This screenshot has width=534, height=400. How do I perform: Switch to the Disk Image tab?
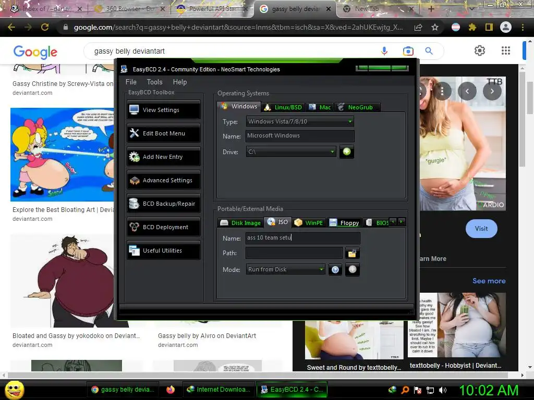click(x=241, y=223)
